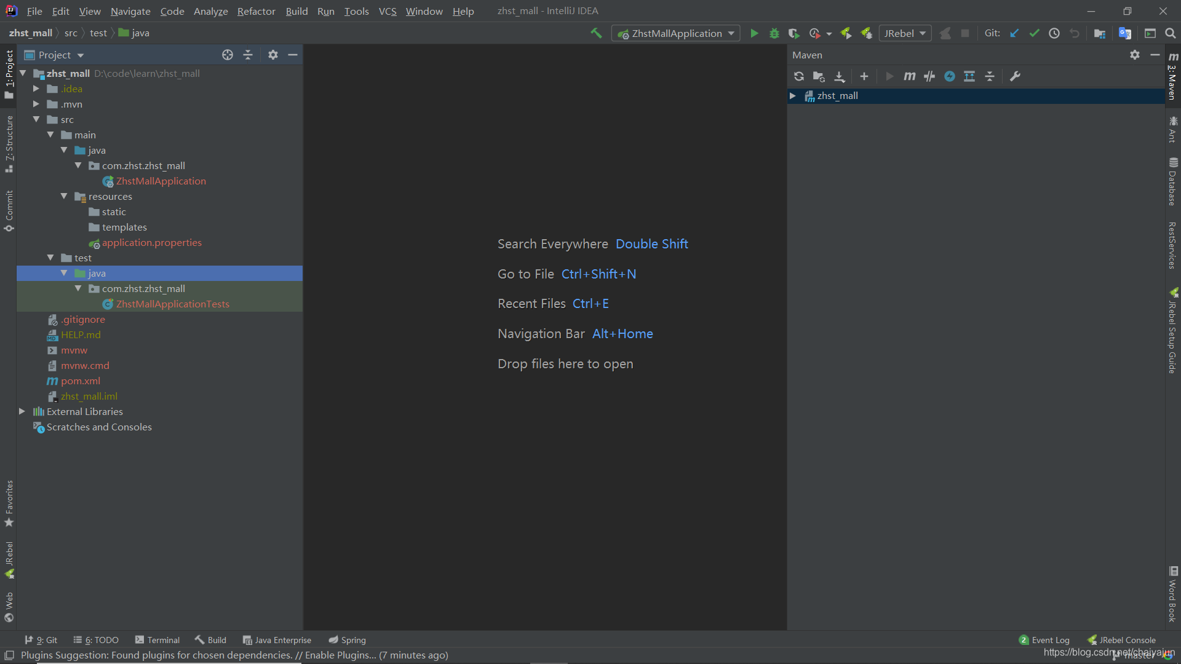Run ZhstMallApplication with green play button
1181x664 pixels.
click(x=754, y=33)
